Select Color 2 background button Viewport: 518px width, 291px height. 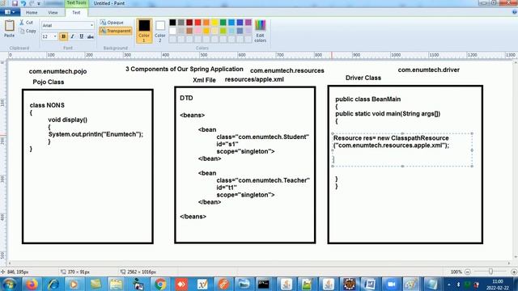click(x=160, y=31)
